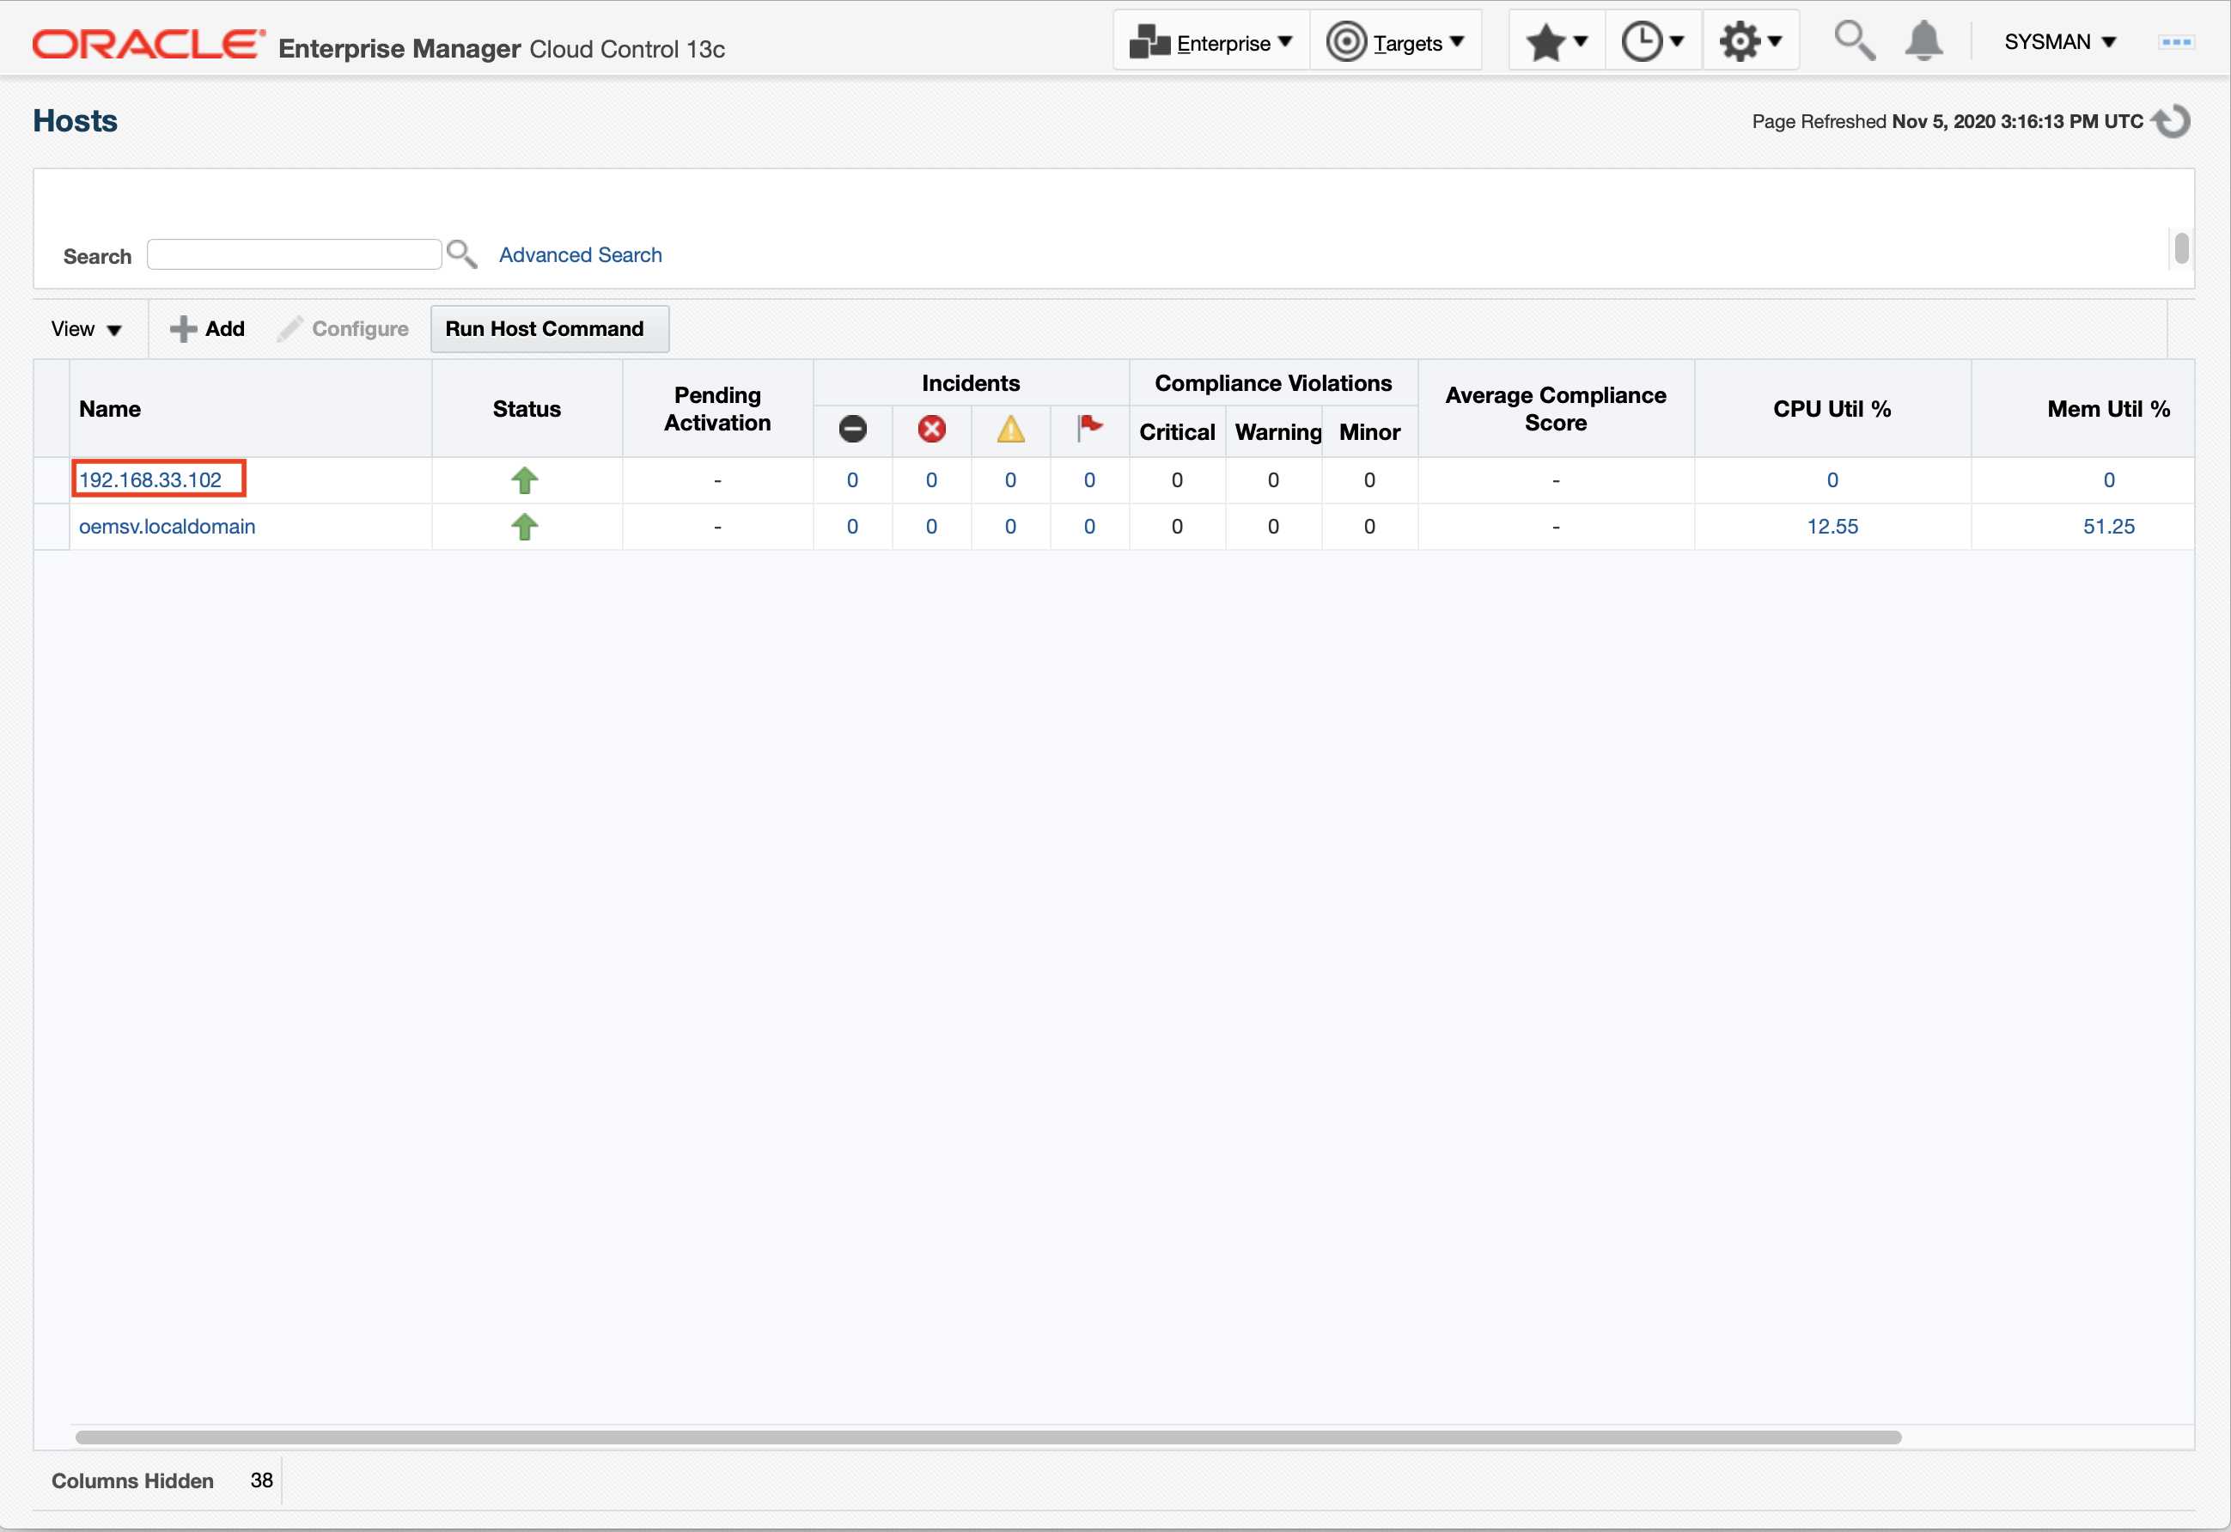Click Run Host Command
Screen dimensions: 2231x1532
tap(549, 329)
